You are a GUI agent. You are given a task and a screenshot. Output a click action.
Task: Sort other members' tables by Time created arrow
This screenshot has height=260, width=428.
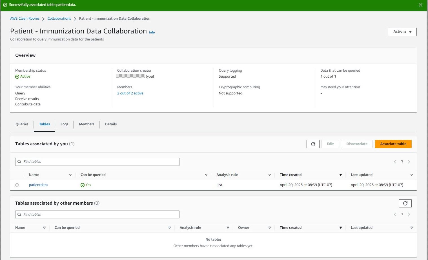click(x=341, y=228)
